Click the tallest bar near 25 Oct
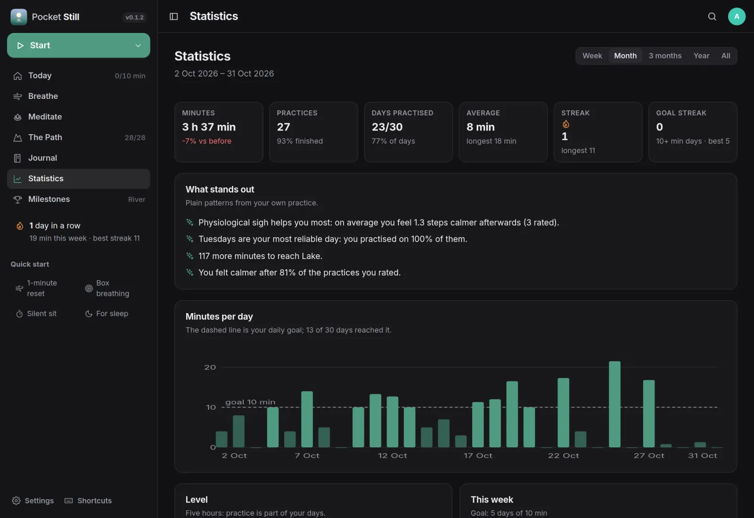The height and width of the screenshot is (518, 754). 615,404
